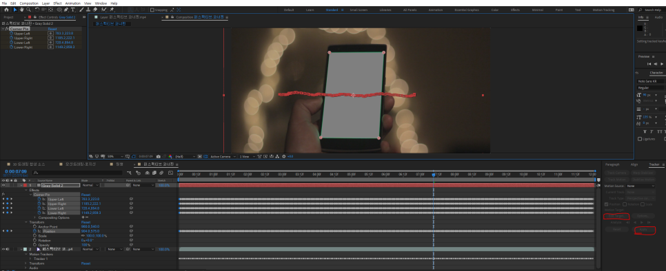666x271 pixels.
Task: Open the Active Camera dropdown
Action: click(x=223, y=156)
